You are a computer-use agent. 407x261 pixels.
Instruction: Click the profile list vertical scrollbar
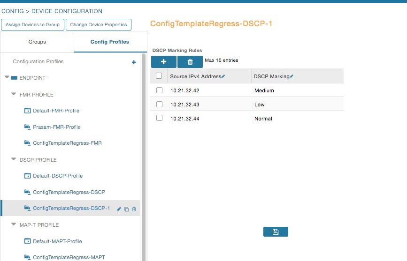click(x=144, y=157)
